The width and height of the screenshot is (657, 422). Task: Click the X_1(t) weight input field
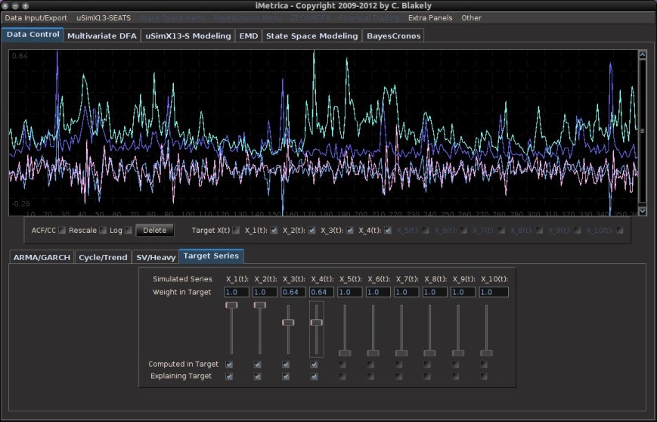(237, 292)
